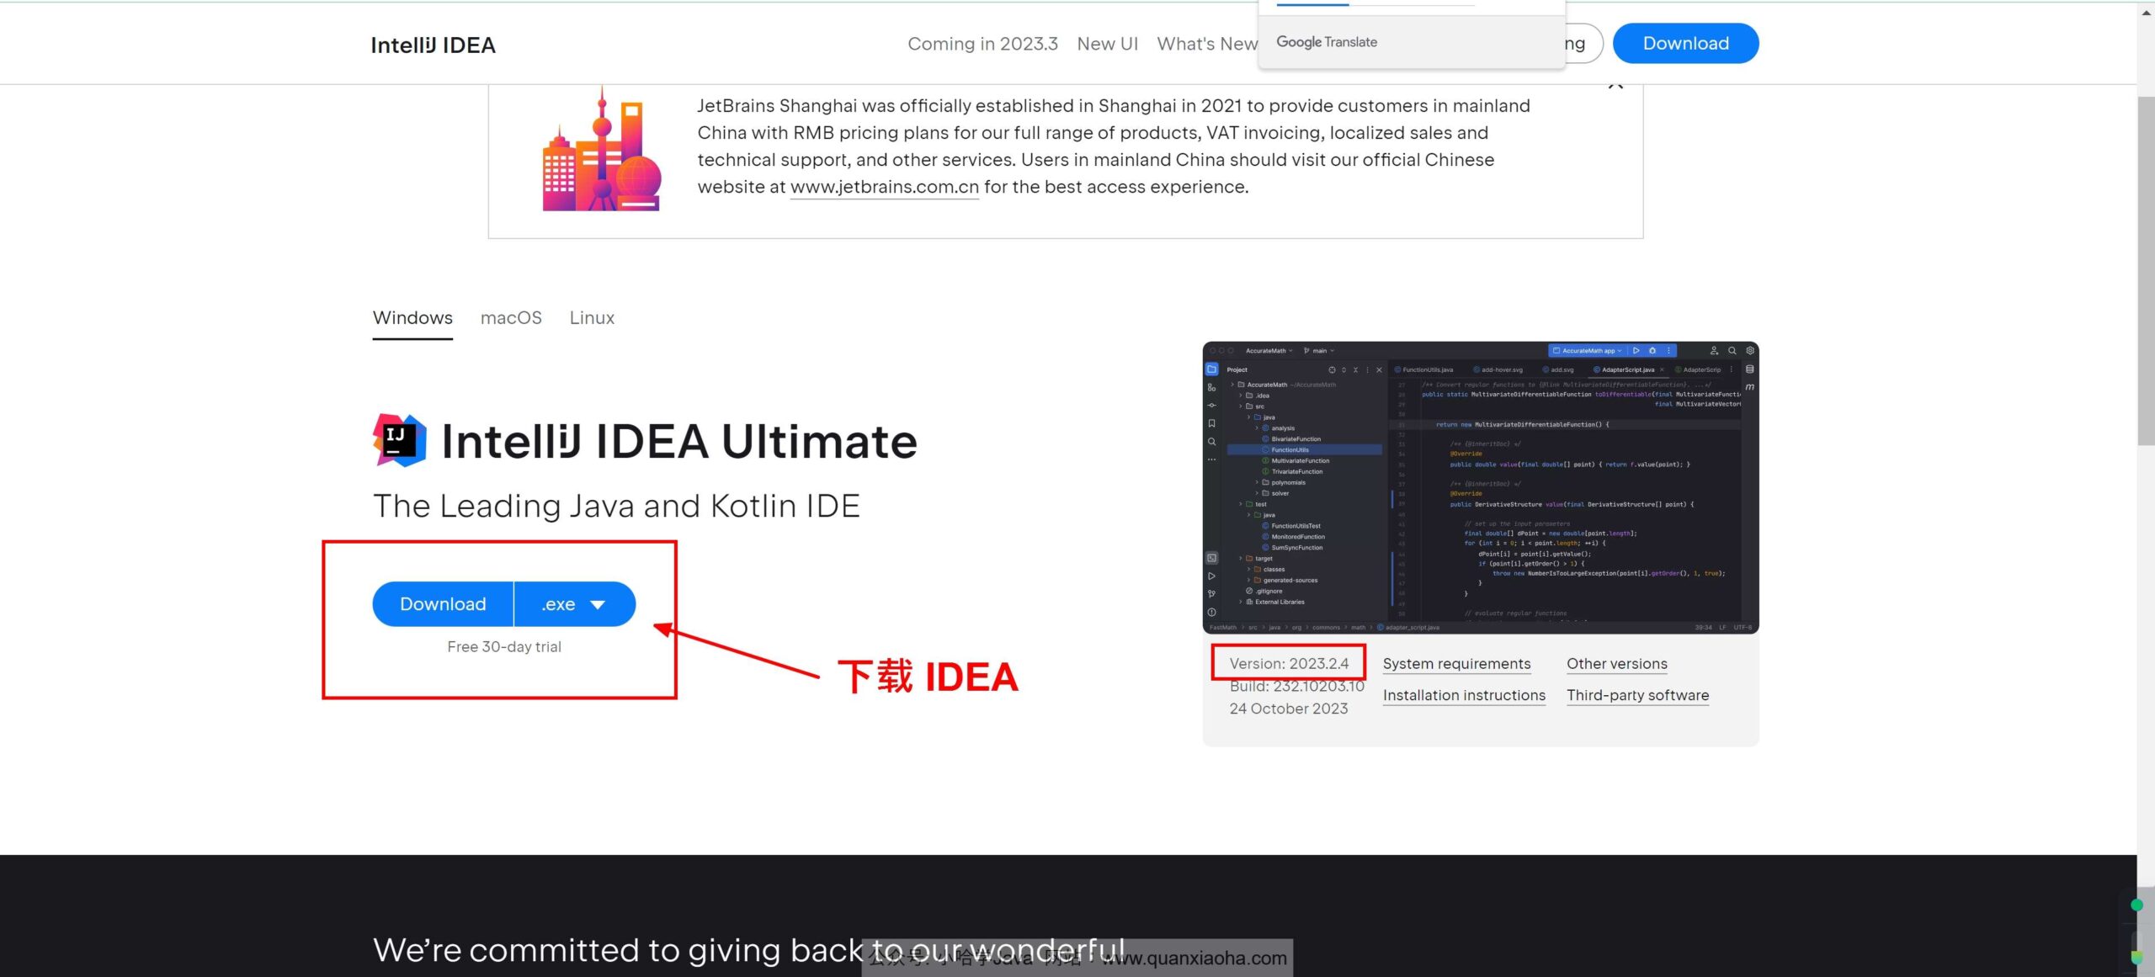Click the Google Translate popup label
Viewport: 2155px width, 977px height.
point(1327,42)
